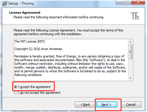Viewport: 147px width, 112px height.
Task: Click the "Copyright (c) 2020 Aivar Annamaa" line
Action: coord(38,49)
